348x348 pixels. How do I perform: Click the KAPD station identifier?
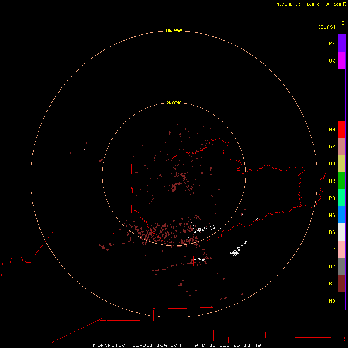pyautogui.click(x=198, y=345)
